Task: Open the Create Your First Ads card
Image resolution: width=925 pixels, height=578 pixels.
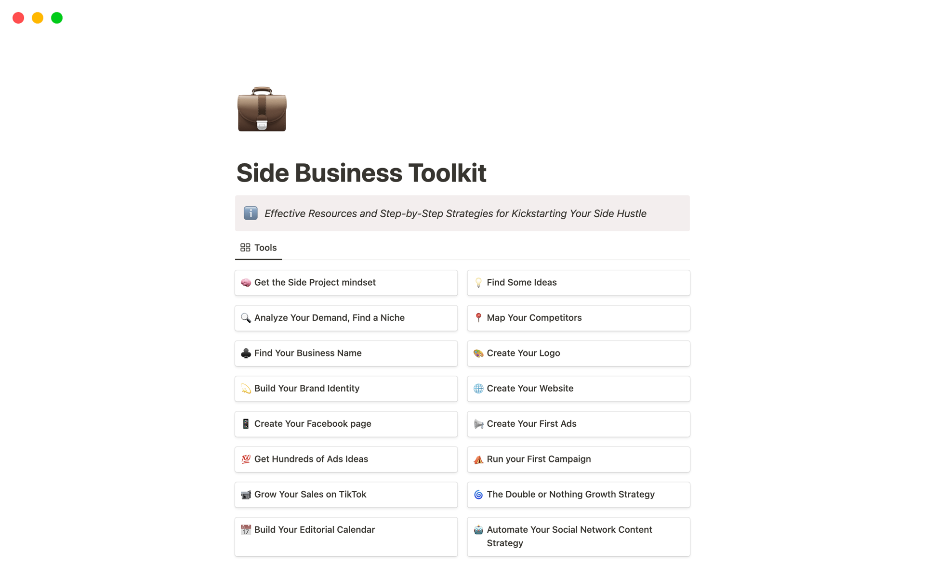Action: click(578, 424)
